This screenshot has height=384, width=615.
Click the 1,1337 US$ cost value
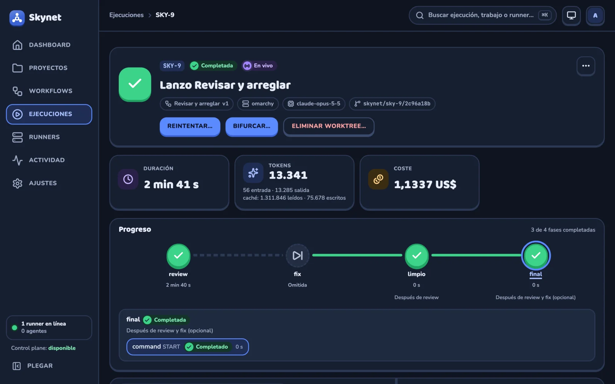(x=425, y=185)
